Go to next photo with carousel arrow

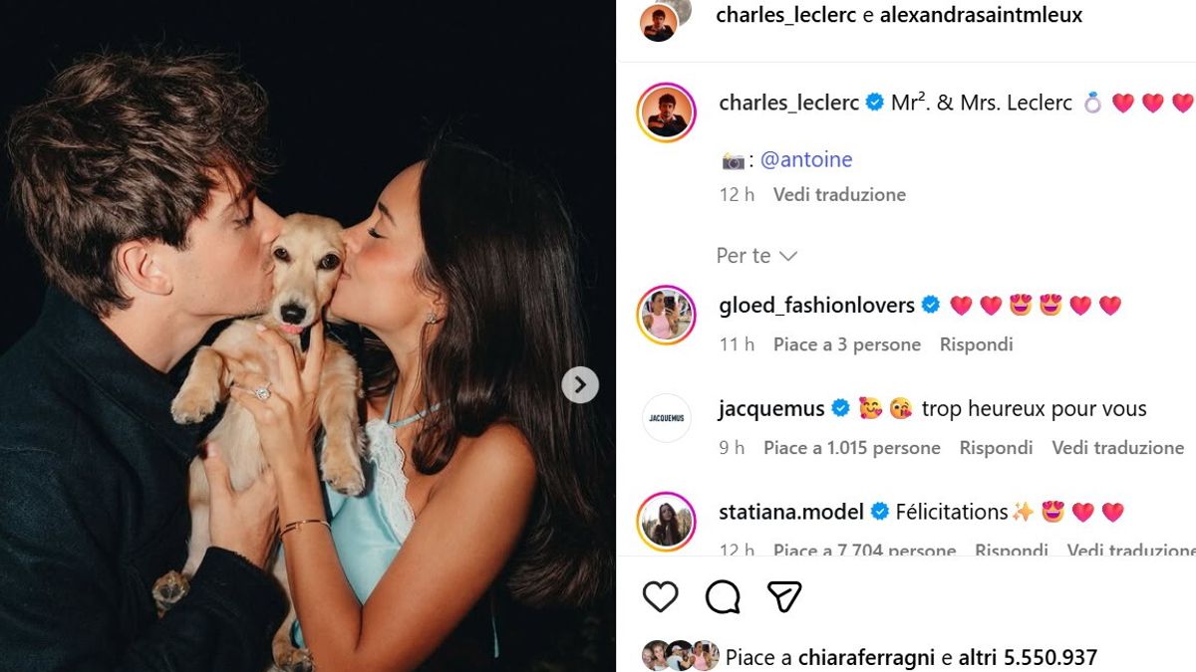coord(580,385)
